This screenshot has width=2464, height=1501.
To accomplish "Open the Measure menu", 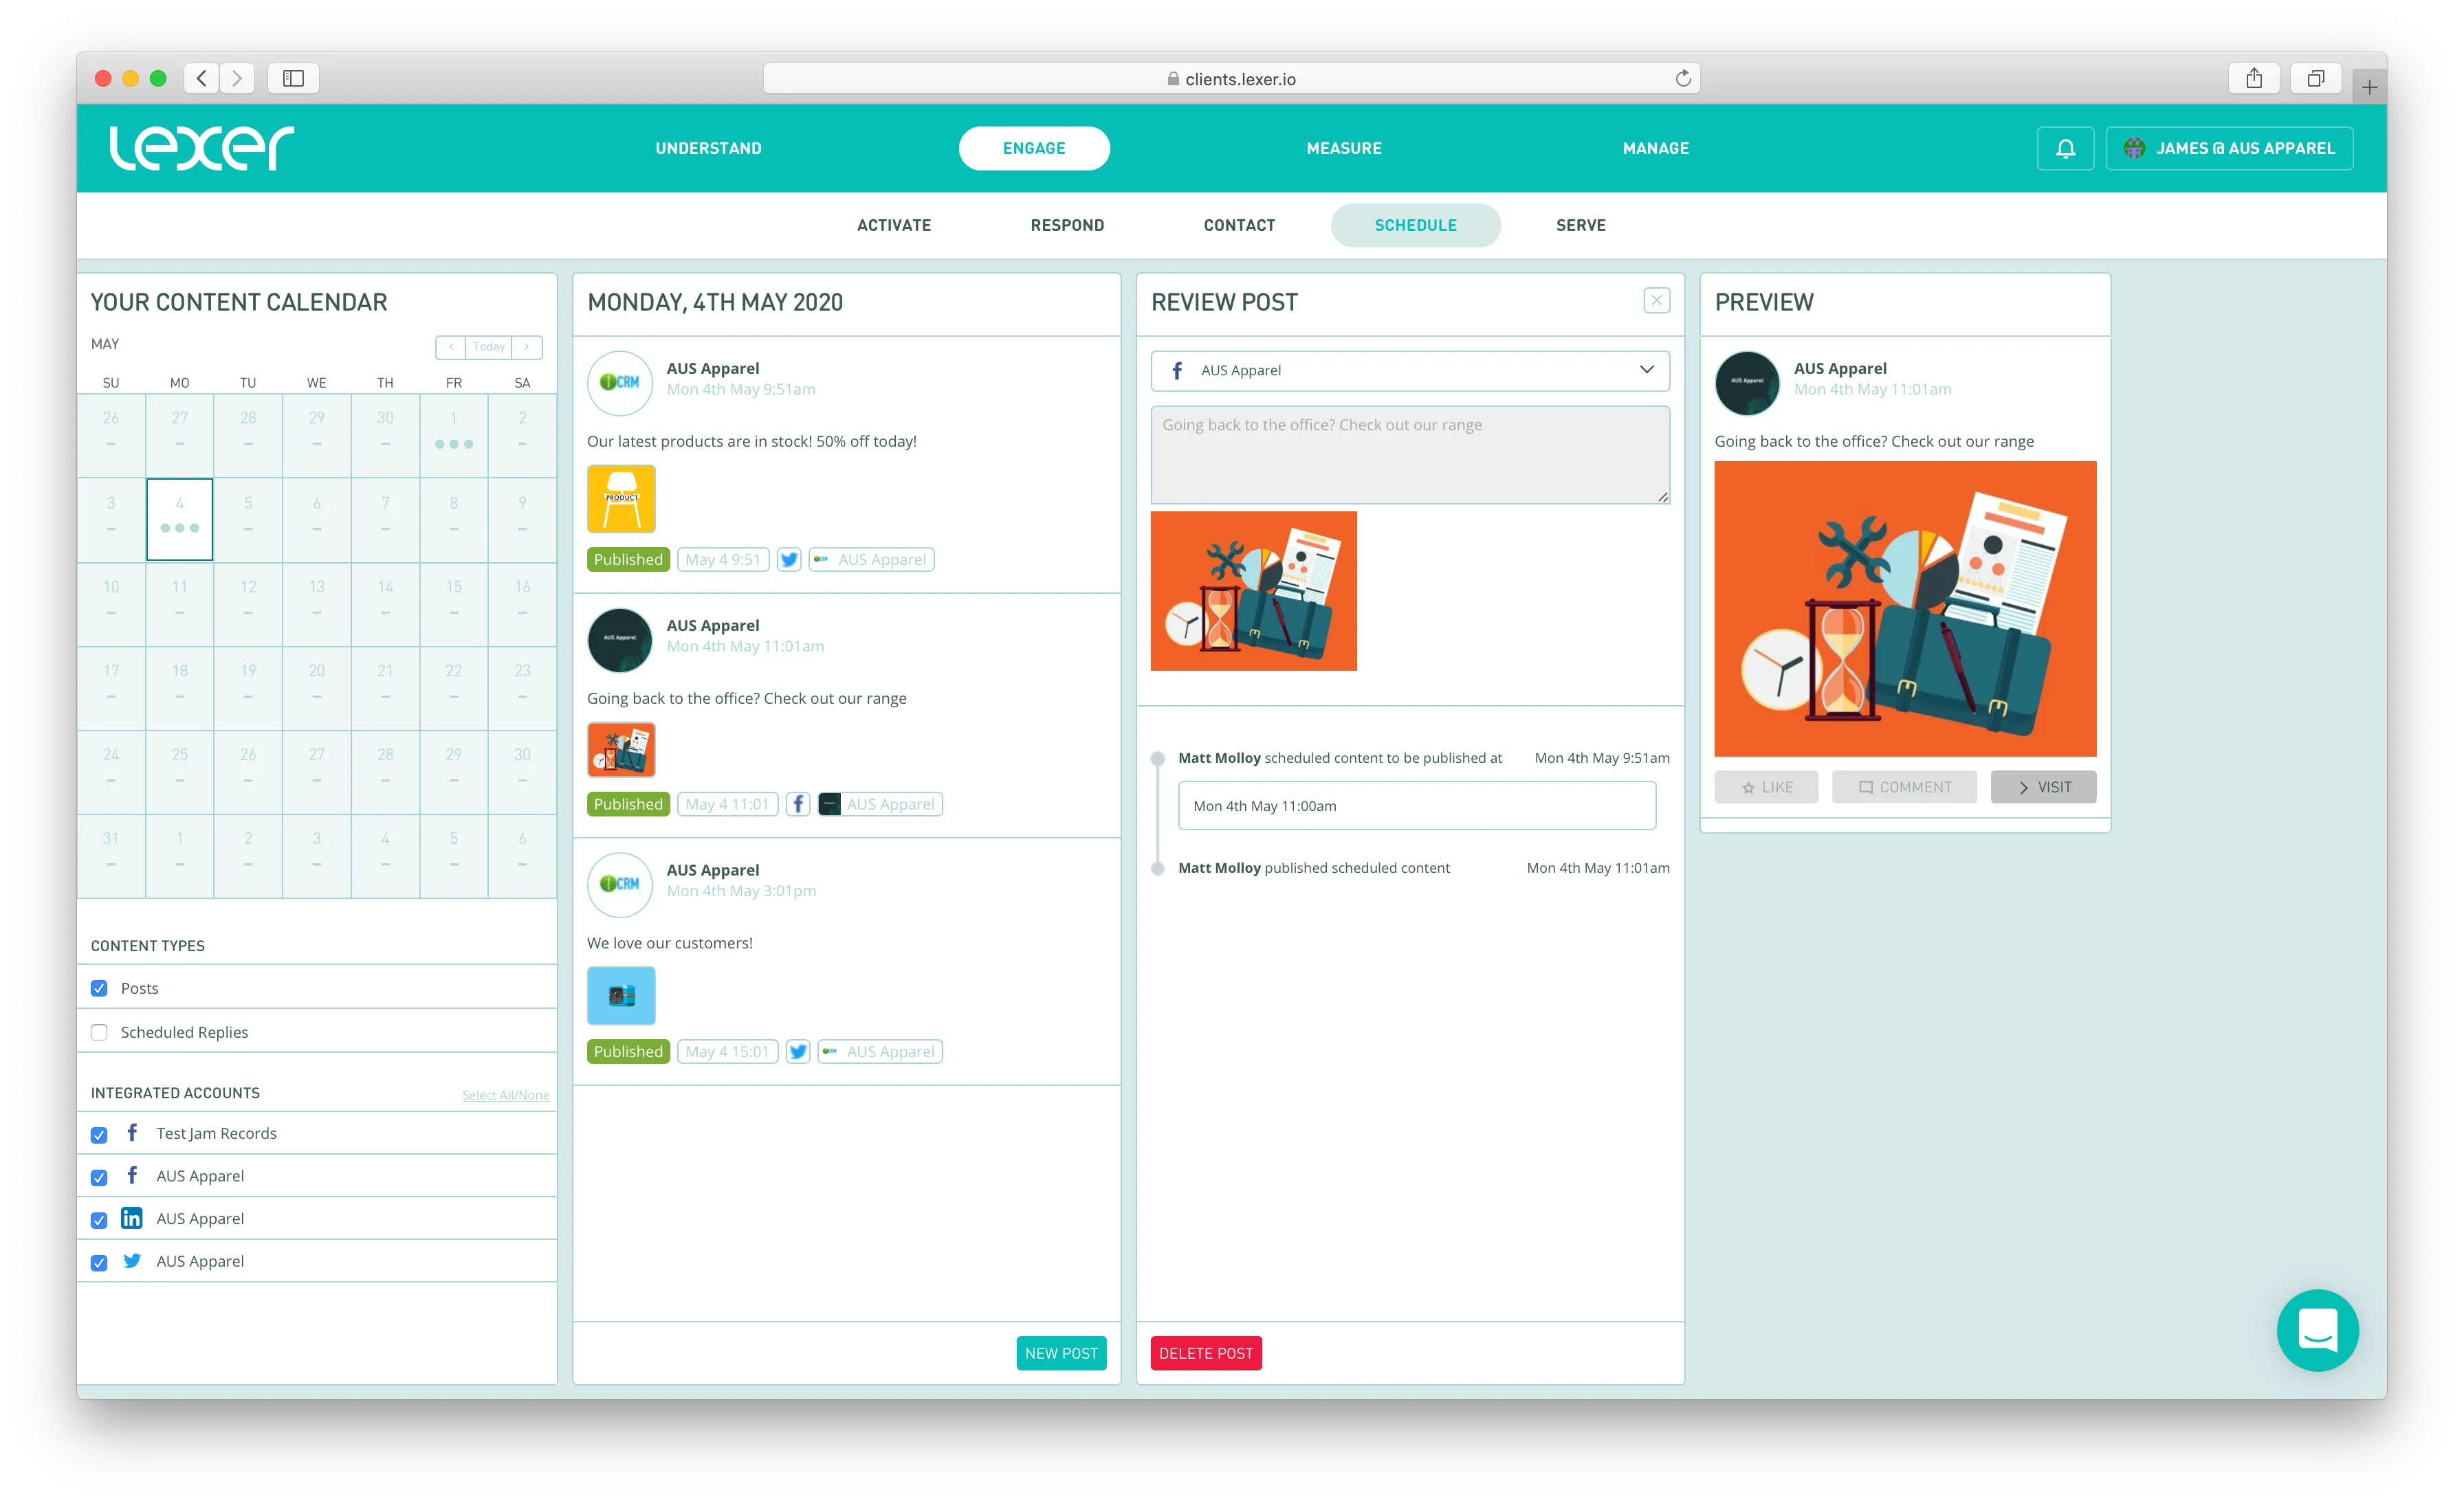I will [x=1343, y=148].
